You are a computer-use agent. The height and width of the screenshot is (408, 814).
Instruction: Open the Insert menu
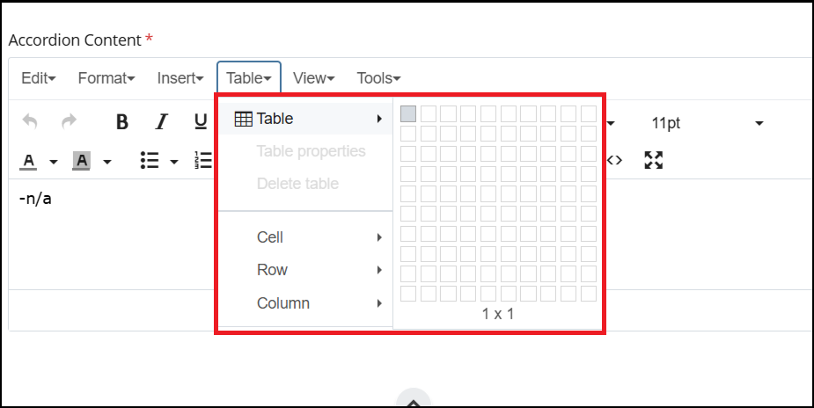click(180, 78)
